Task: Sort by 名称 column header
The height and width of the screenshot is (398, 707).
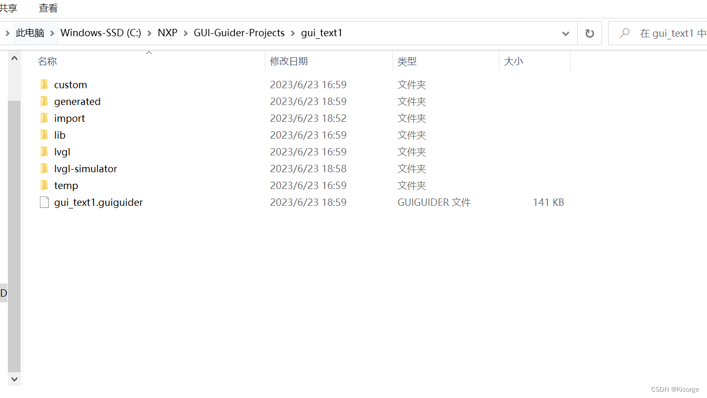Action: [x=47, y=61]
